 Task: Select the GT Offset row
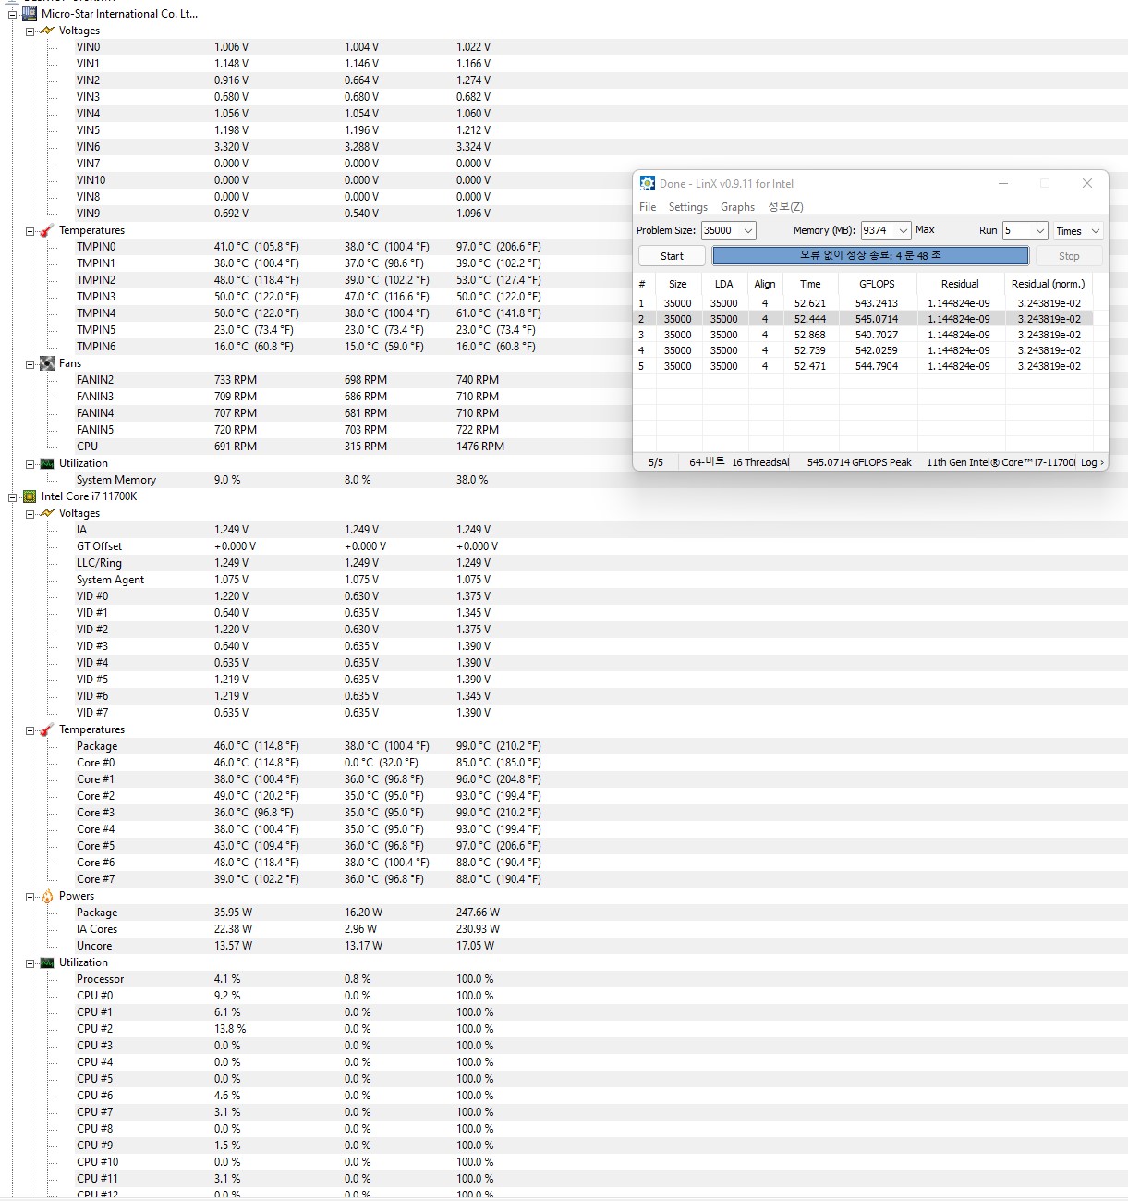[x=600, y=546]
